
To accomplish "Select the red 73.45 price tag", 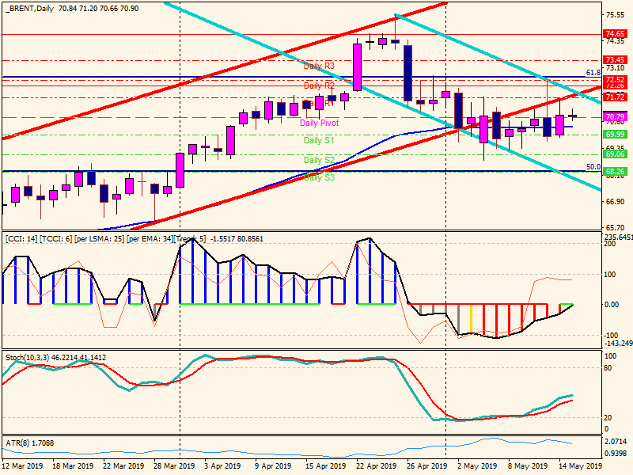I will (x=615, y=60).
